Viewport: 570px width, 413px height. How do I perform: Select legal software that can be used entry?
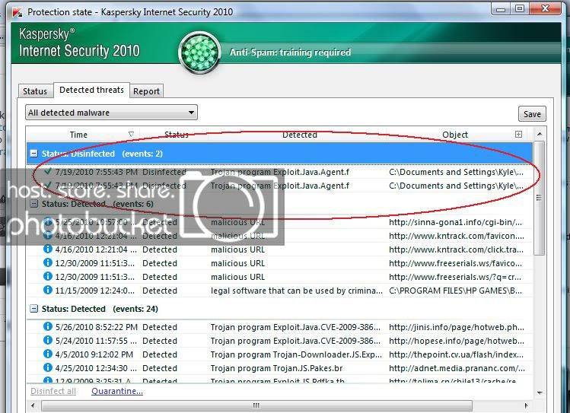[296, 291]
